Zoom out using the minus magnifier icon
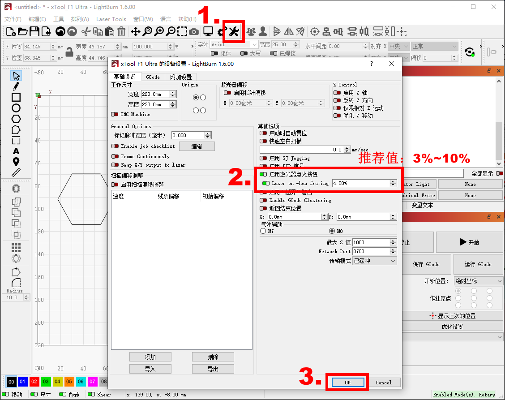505x400 pixels. tap(171, 32)
